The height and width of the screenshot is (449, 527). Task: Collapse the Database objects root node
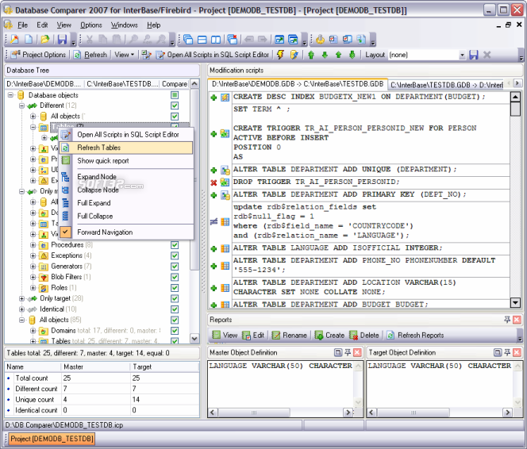pyautogui.click(x=11, y=95)
